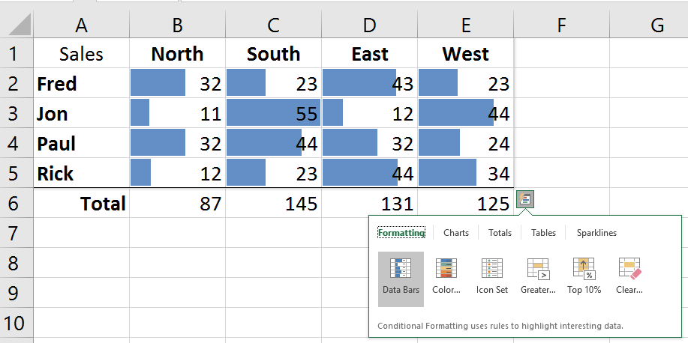Apply Data Bars formatting option
The image size is (688, 343).
pos(401,276)
